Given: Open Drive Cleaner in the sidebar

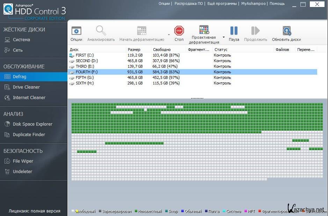Looking at the screenshot, I should (26, 87).
